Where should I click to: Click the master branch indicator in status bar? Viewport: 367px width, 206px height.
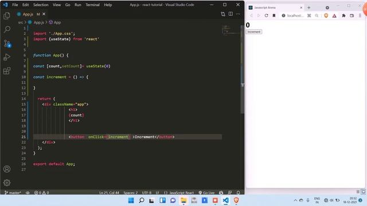tap(13, 193)
